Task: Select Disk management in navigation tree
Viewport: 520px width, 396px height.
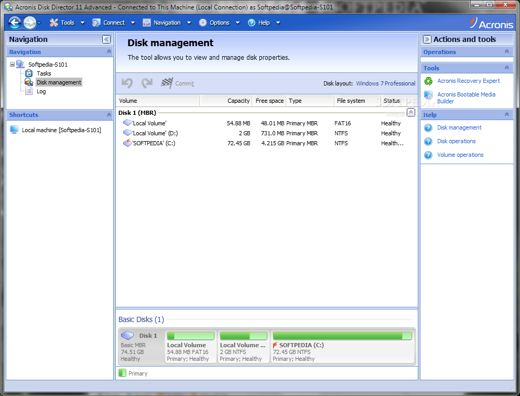Action: pyautogui.click(x=59, y=82)
